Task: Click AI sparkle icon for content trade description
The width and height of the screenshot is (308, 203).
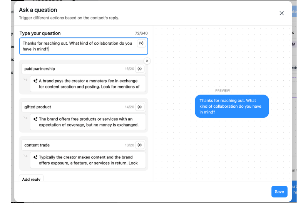Action: 35,157
